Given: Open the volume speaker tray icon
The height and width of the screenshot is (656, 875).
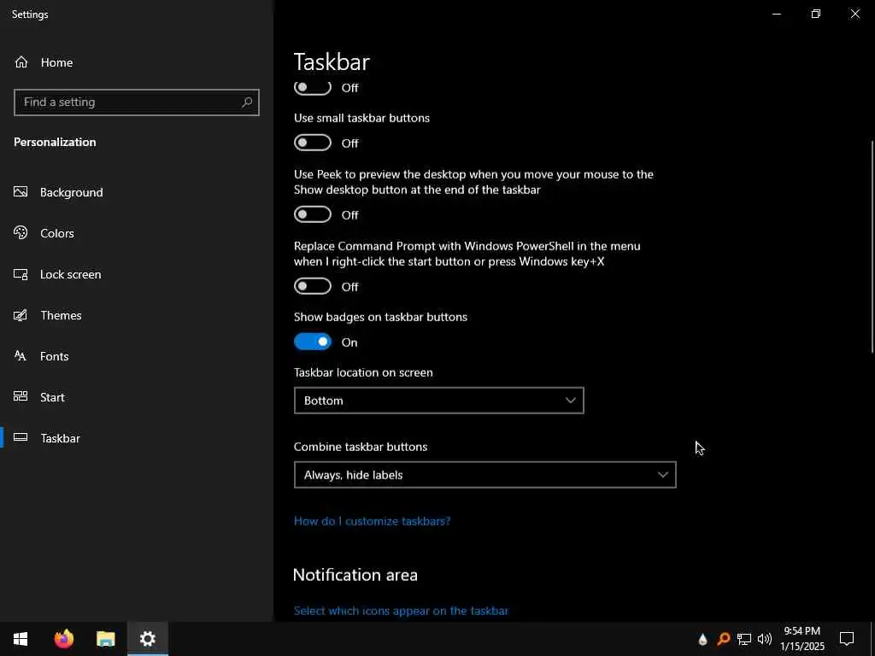Looking at the screenshot, I should tap(765, 639).
